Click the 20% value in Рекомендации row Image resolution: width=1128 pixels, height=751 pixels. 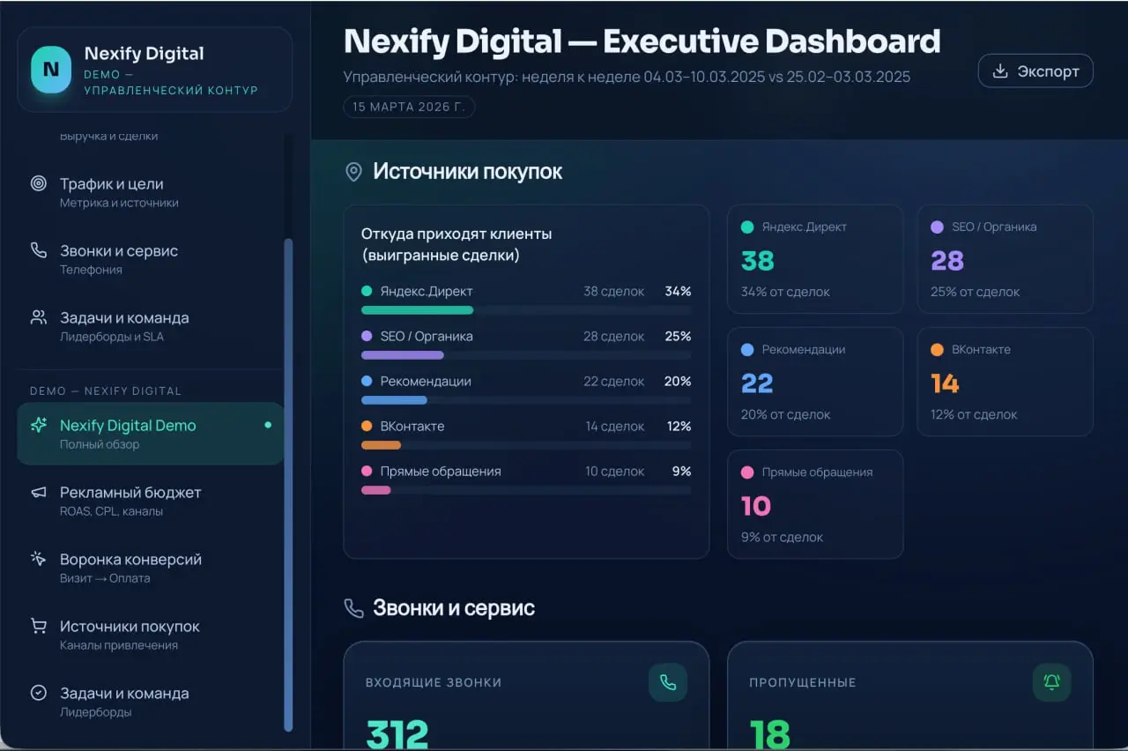(678, 381)
